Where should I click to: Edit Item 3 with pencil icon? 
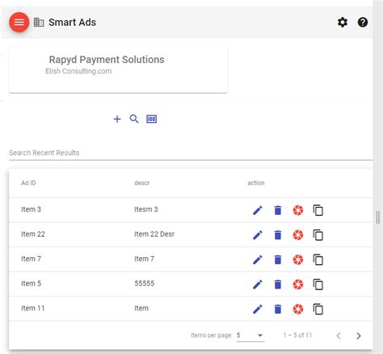[258, 210]
